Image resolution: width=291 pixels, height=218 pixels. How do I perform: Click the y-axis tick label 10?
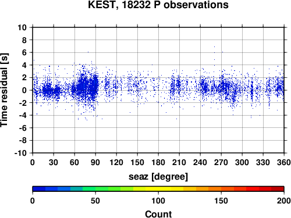click(x=22, y=27)
